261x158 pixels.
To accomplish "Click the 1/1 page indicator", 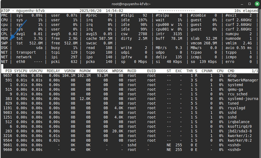I will pos(255,71).
